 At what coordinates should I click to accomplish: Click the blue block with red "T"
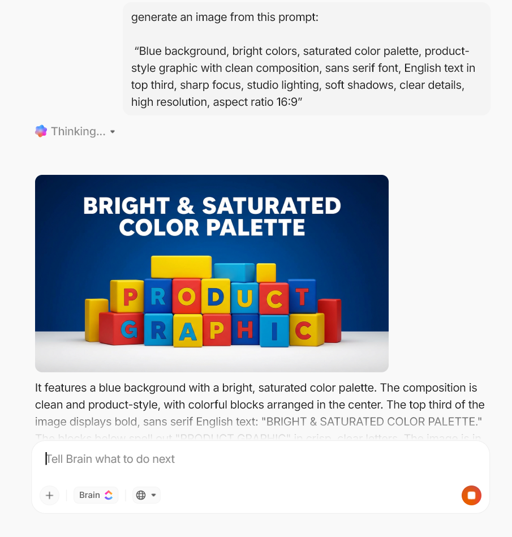[302, 297]
